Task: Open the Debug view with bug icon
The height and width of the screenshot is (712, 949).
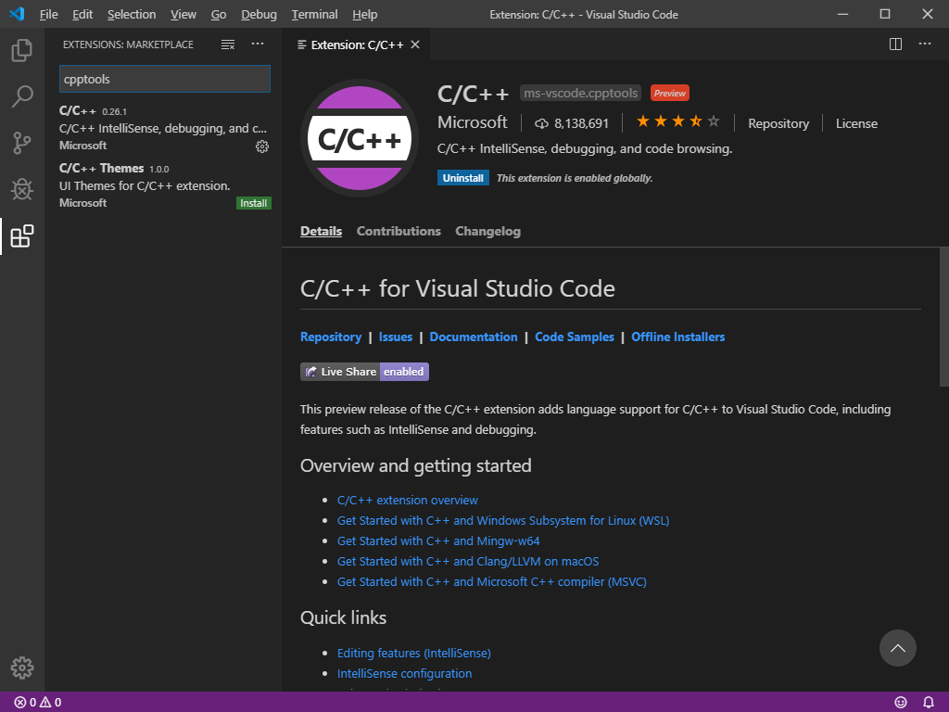Action: pos(22,189)
